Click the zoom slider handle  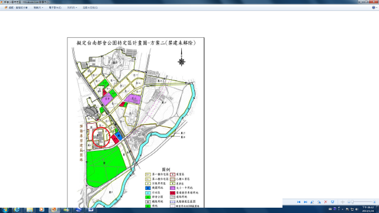(353, 202)
